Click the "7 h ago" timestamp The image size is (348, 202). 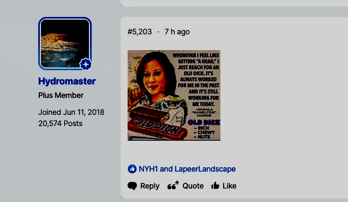[177, 32]
